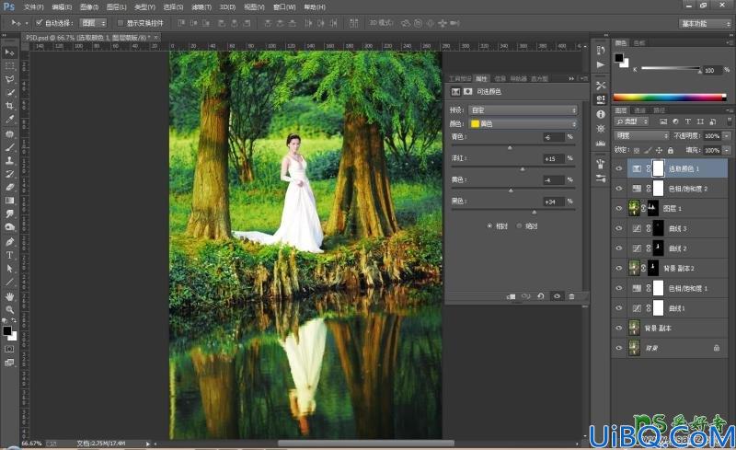Click the layer mask icon in Properties header
Viewport: 736px width, 450px height.
[467, 92]
